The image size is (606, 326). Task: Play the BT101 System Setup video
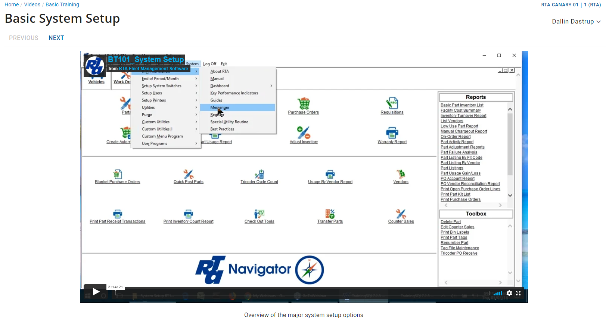point(95,292)
